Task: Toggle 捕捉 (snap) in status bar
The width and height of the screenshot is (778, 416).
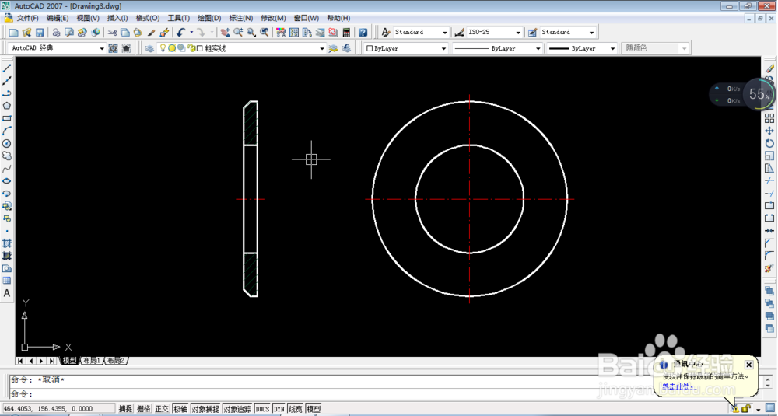Action: tap(125, 409)
